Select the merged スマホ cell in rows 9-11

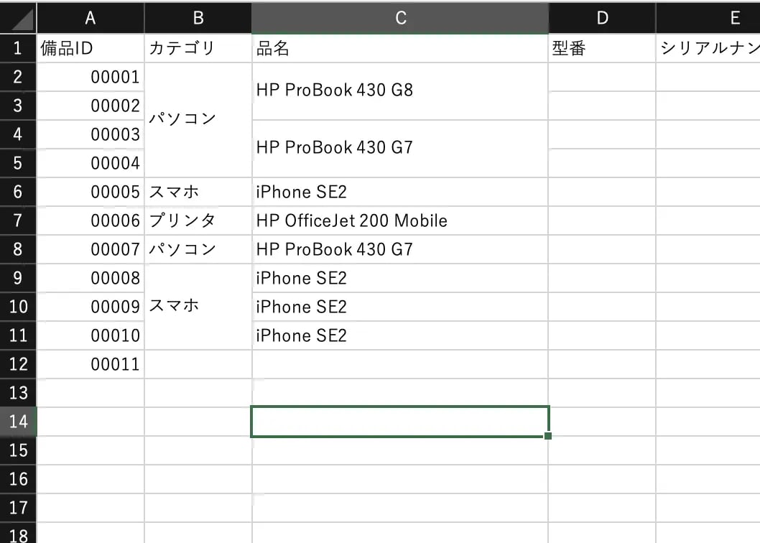point(198,307)
